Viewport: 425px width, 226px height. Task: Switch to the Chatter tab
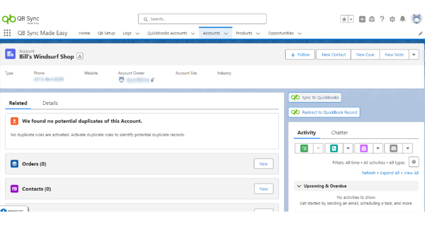point(339,133)
